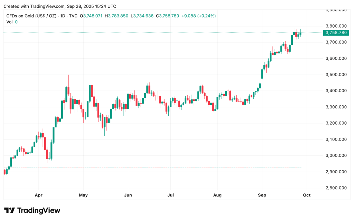The width and height of the screenshot is (354, 221).
Task: Click the 3,500.000 price axis label
Action: [335, 75]
